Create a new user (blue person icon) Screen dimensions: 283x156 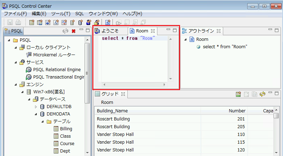pyautogui.click(x=89, y=23)
